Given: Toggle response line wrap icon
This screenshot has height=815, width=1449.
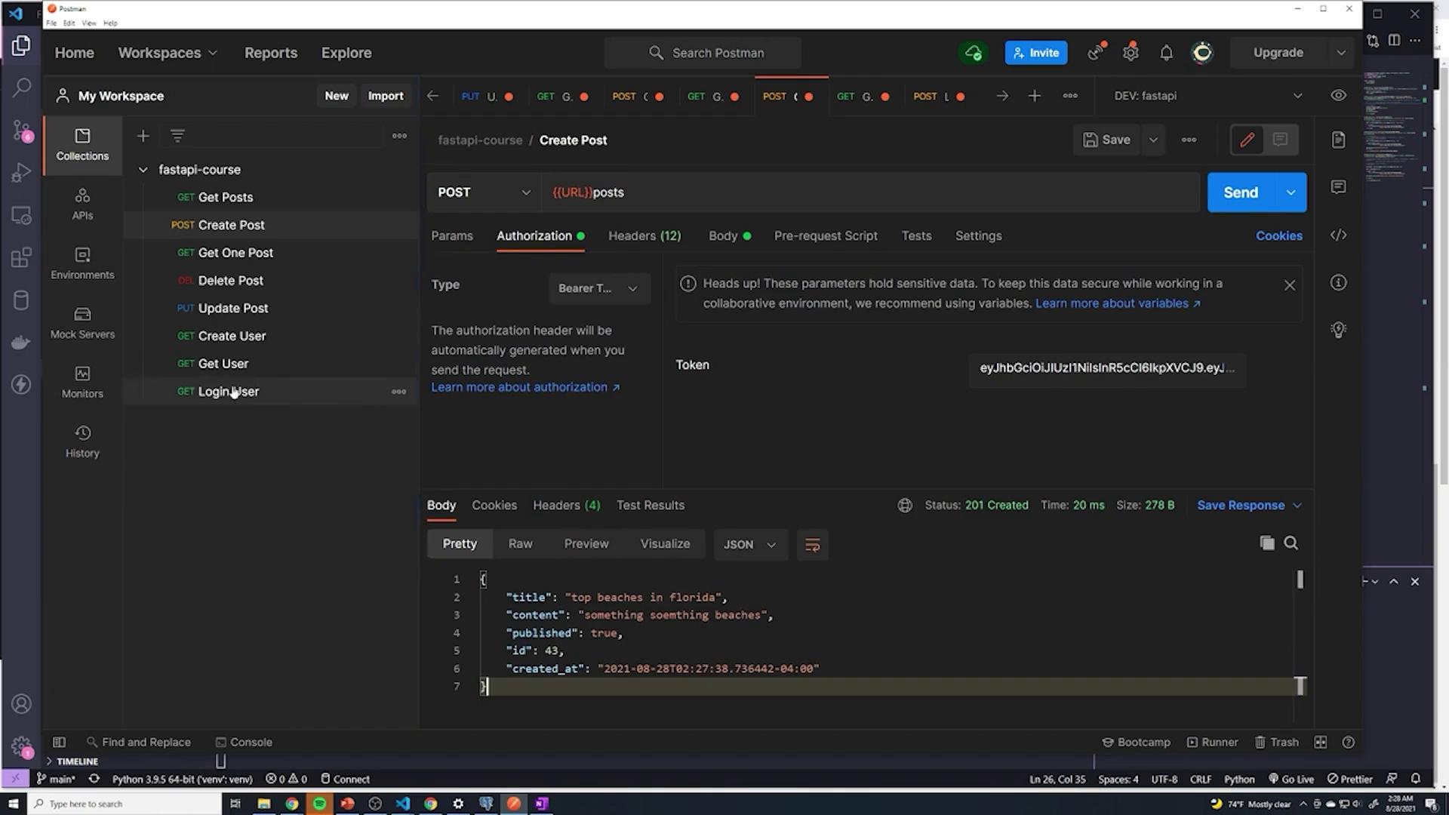Looking at the screenshot, I should [x=812, y=545].
